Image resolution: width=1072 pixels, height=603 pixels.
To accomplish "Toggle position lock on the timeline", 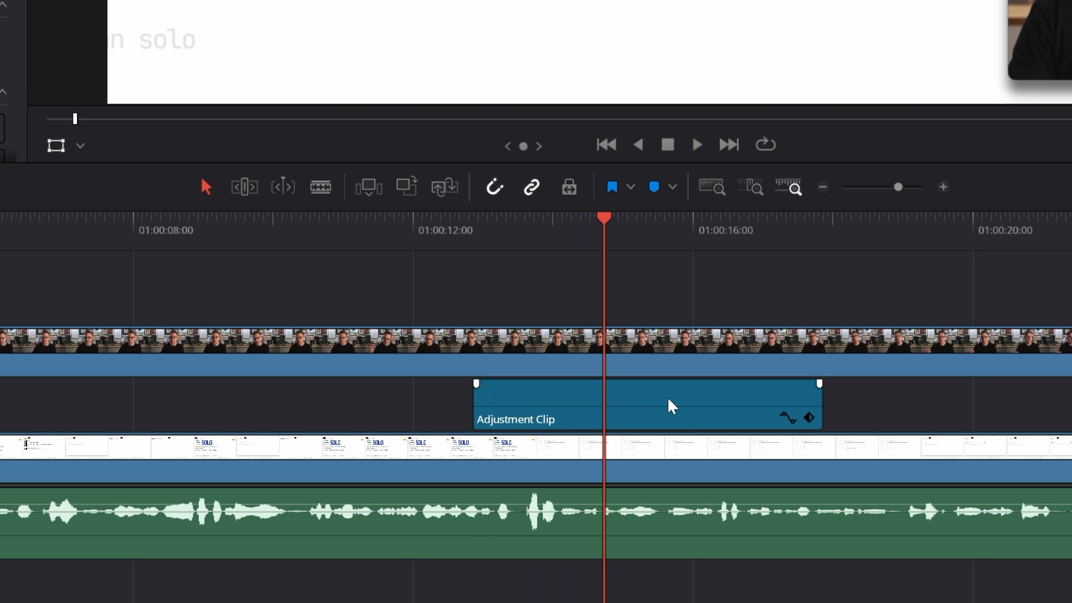I will (x=569, y=187).
